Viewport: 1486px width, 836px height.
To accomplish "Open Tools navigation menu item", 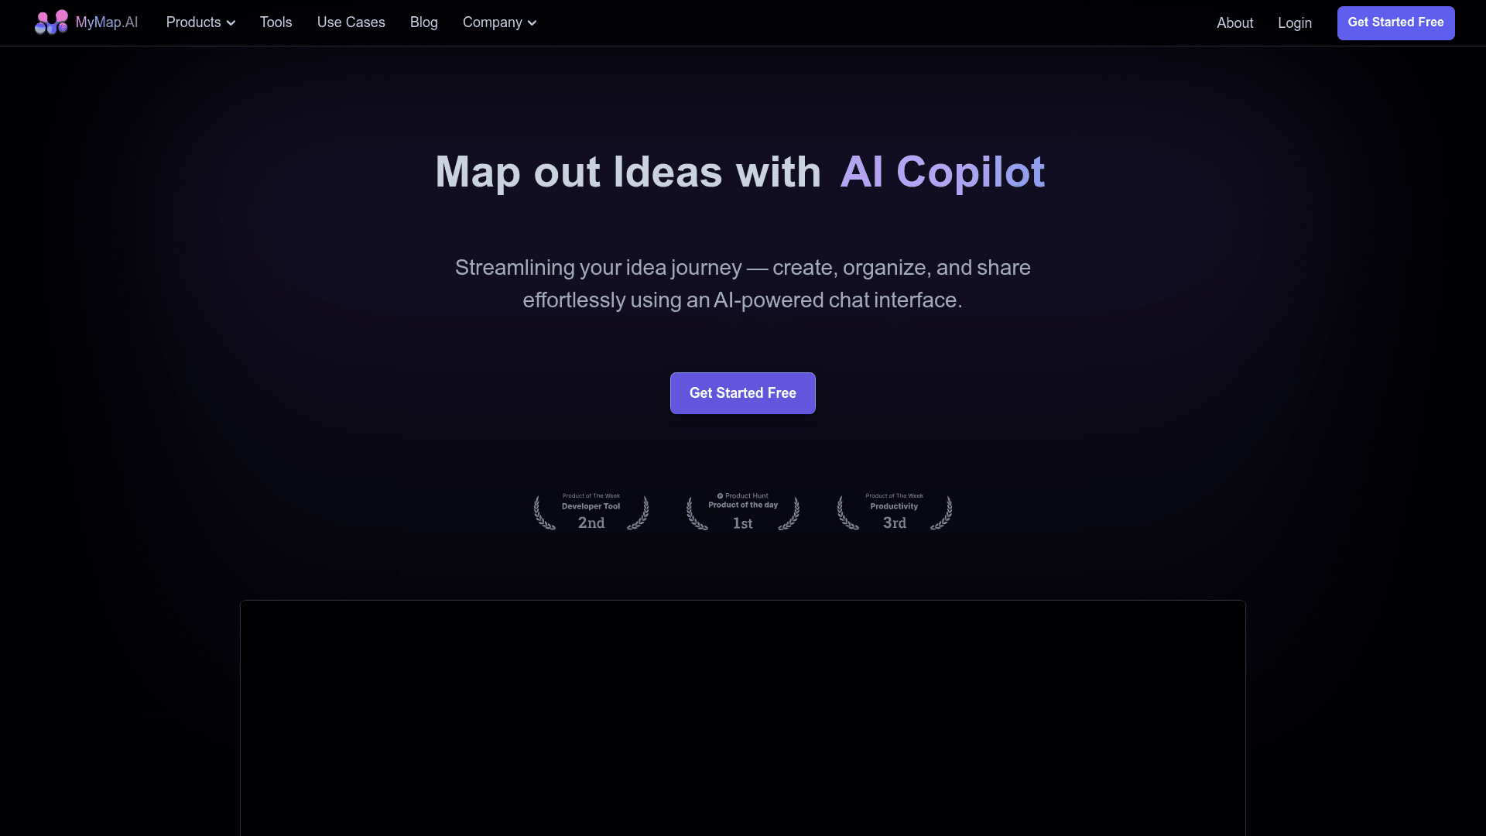I will (276, 22).
